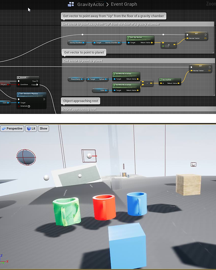The width and height of the screenshot is (216, 270).
Task: Click the "Object approaching rest" comment bubble
Action: point(81,101)
